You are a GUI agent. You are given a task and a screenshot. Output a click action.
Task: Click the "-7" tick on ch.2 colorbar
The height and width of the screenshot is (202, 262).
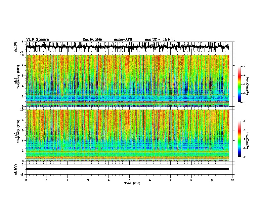pos(244,157)
